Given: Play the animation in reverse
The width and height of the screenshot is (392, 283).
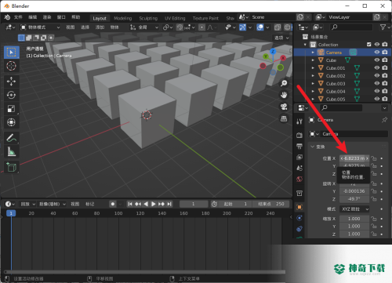Looking at the screenshot, I should click(x=146, y=204).
